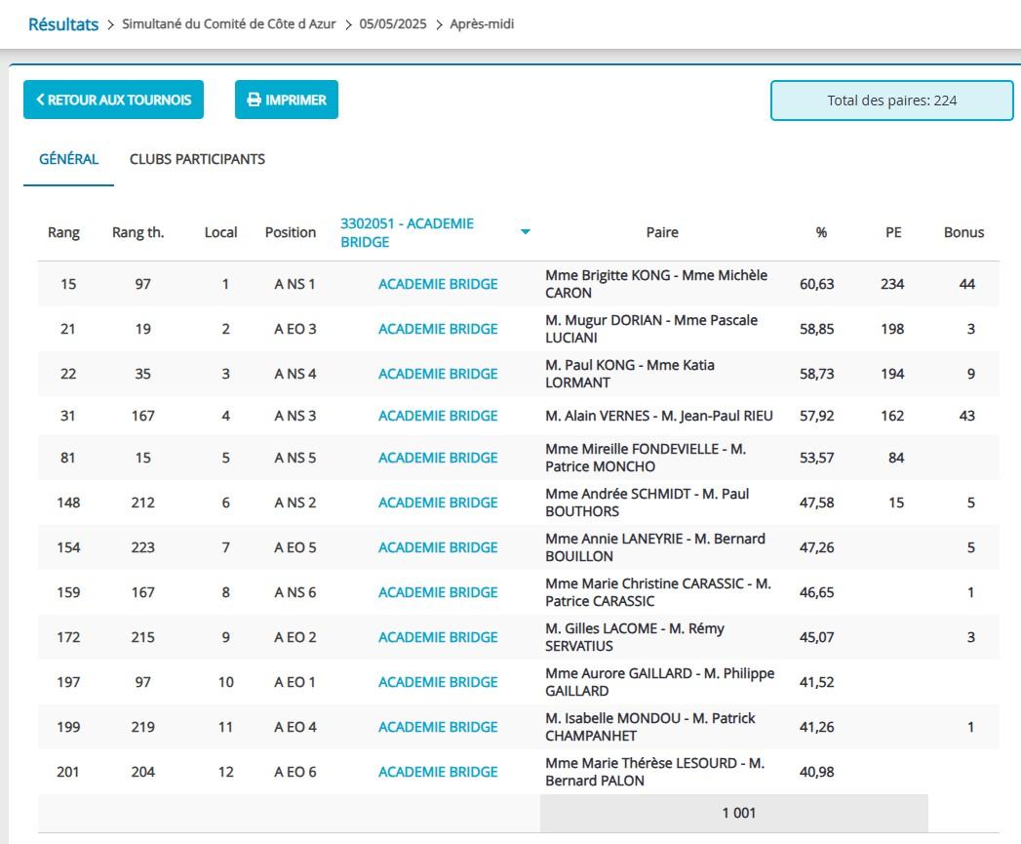
Task: Click the PE value 198
Action: [892, 329]
